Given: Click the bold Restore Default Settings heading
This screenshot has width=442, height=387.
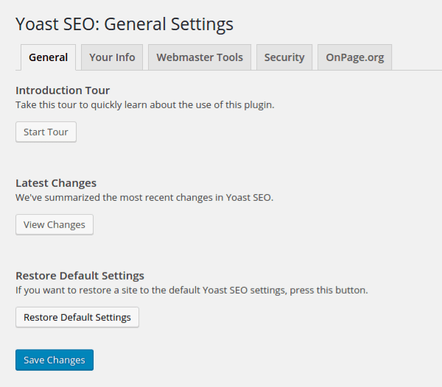Looking at the screenshot, I should (80, 276).
